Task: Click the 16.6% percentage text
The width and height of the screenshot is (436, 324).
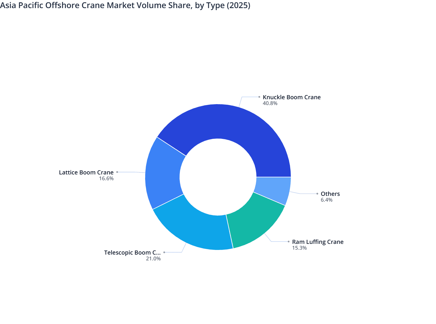Action: pyautogui.click(x=106, y=179)
